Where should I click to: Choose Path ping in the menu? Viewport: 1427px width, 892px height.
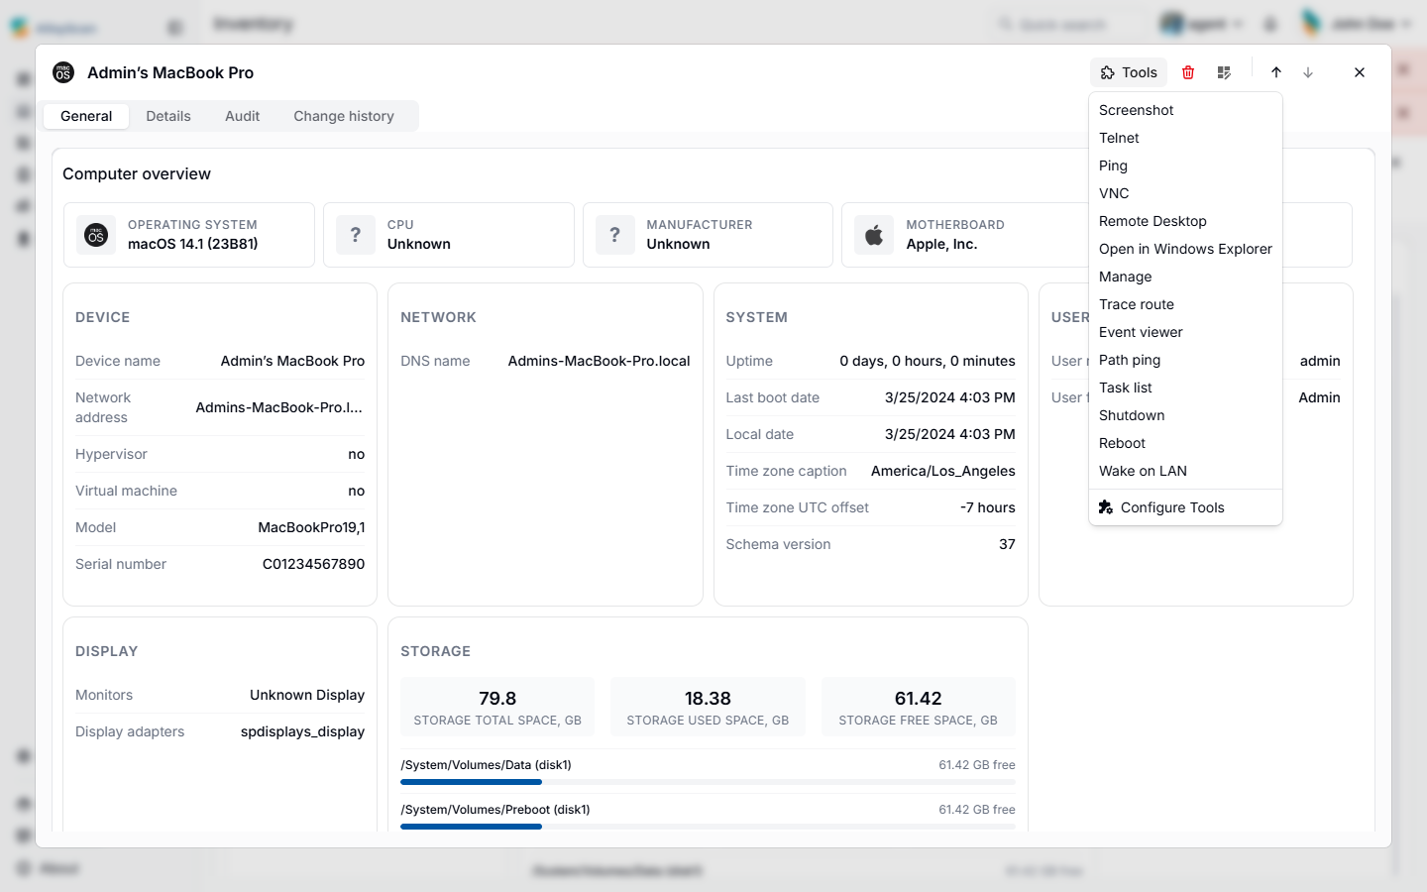point(1185,360)
